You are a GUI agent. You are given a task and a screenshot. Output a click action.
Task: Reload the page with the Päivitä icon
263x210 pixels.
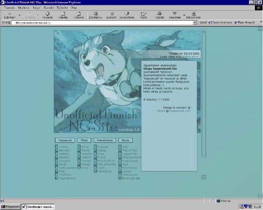coord(63,14)
